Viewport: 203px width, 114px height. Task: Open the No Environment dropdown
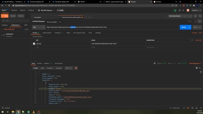click(x=180, y=16)
